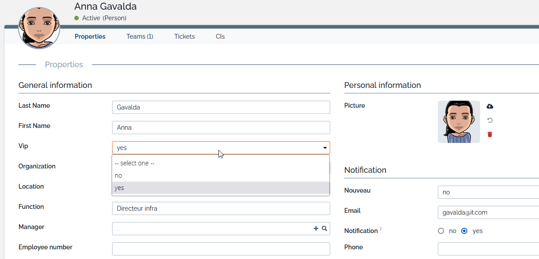Switch to the Teams (1) tab
Screen dimensions: 539x259
(140, 36)
